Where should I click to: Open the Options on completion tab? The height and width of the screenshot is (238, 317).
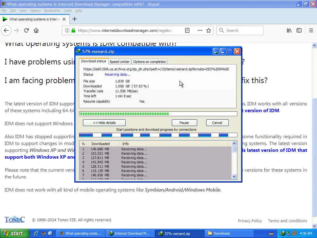150,62
